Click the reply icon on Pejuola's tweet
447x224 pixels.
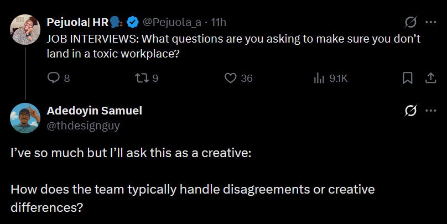tap(54, 78)
